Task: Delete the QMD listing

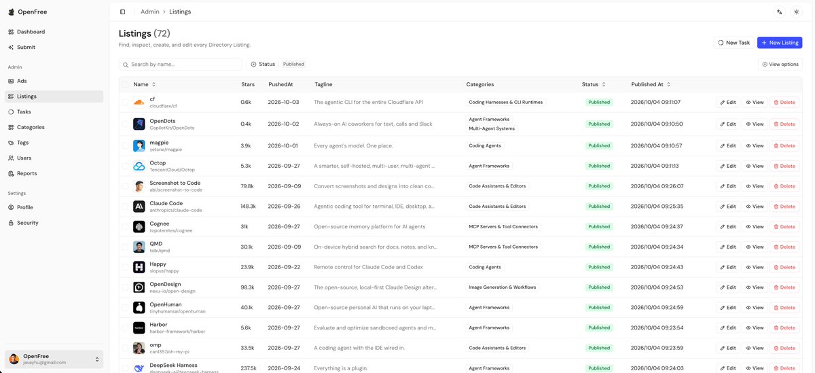Action: point(784,247)
